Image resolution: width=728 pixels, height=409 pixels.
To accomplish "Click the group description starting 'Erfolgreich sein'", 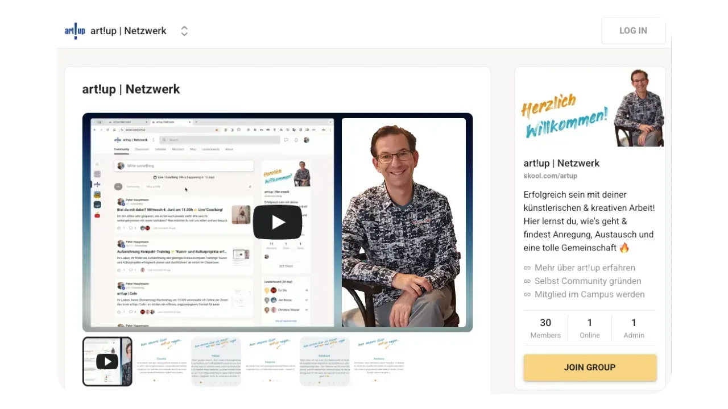I will pyautogui.click(x=589, y=221).
